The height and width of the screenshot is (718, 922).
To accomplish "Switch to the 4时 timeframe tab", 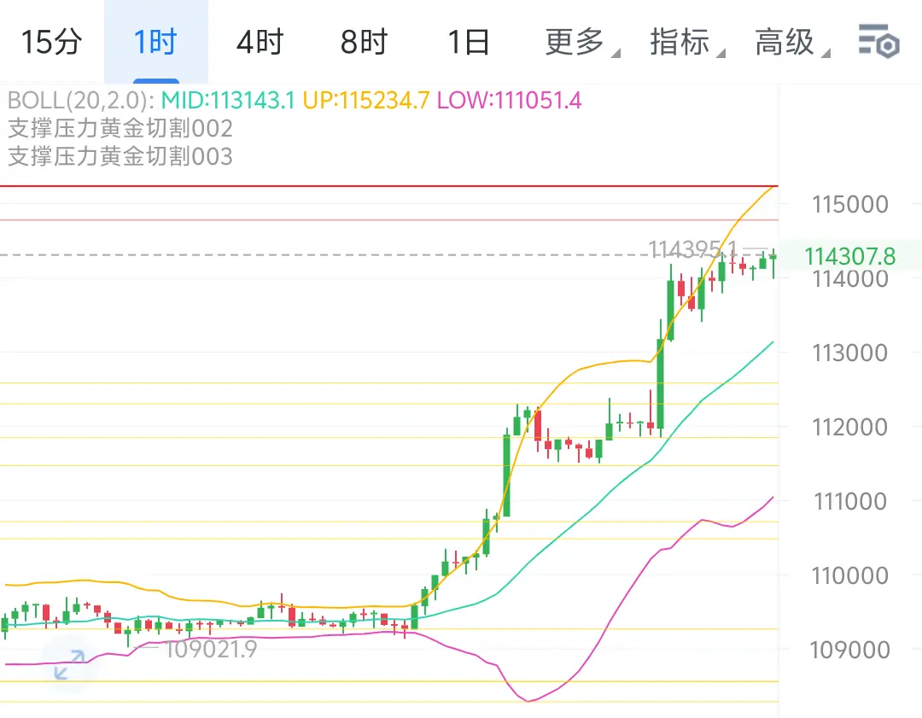I will click(260, 43).
